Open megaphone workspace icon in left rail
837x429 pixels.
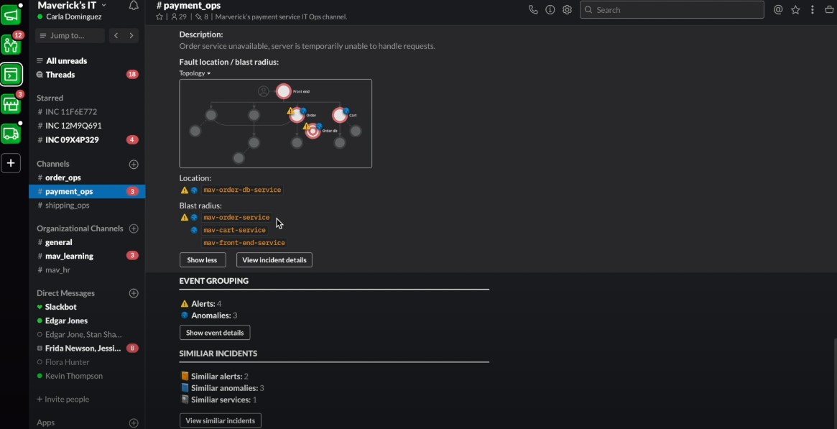pos(11,16)
